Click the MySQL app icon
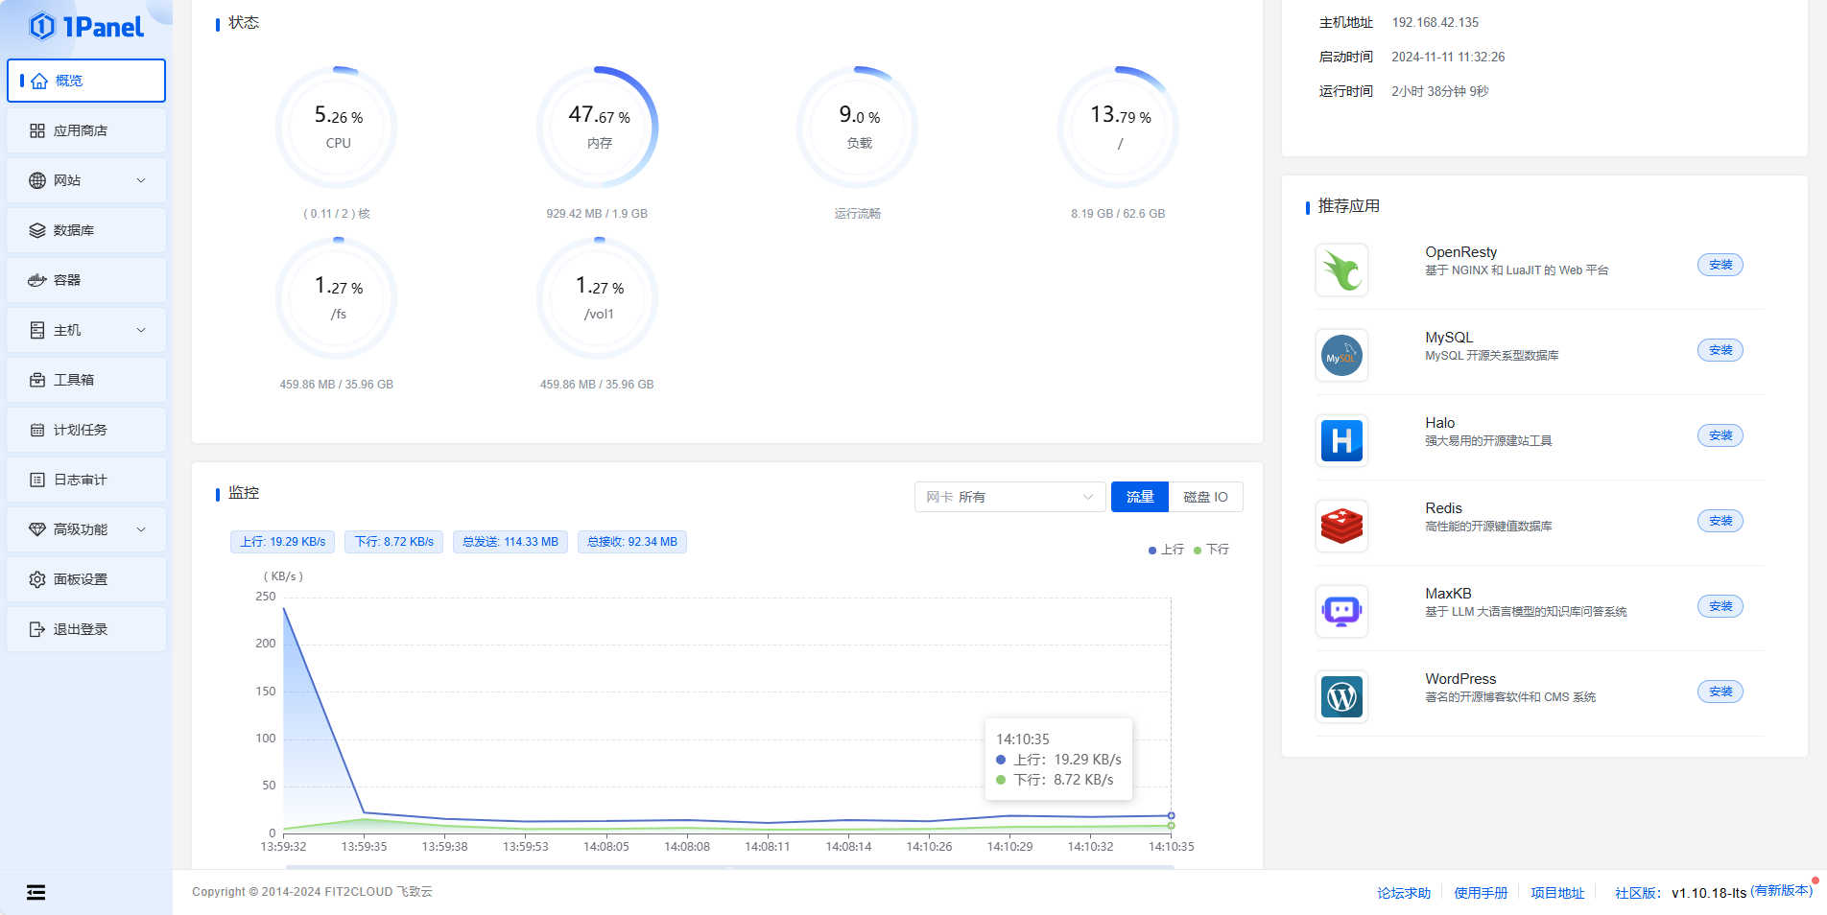This screenshot has width=1827, height=915. point(1341,355)
